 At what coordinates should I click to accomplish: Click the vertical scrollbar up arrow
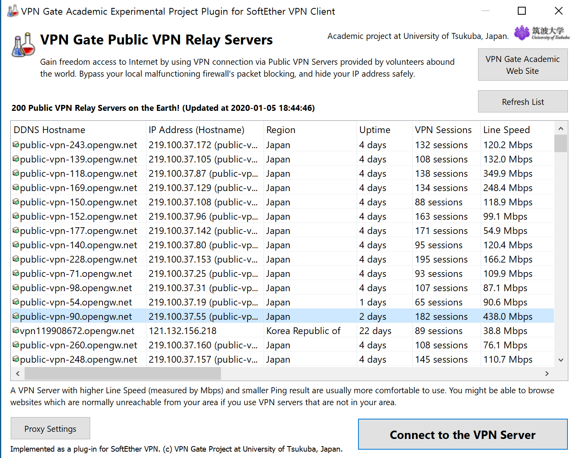(561, 128)
